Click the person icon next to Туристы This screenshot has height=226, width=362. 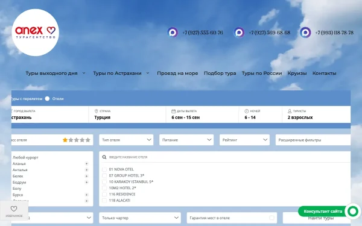(290, 111)
